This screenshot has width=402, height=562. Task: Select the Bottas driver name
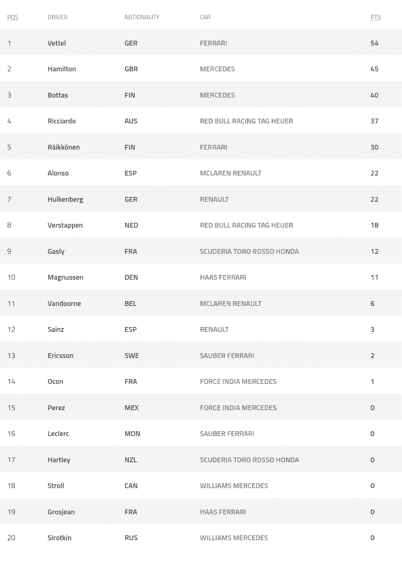[x=58, y=95]
